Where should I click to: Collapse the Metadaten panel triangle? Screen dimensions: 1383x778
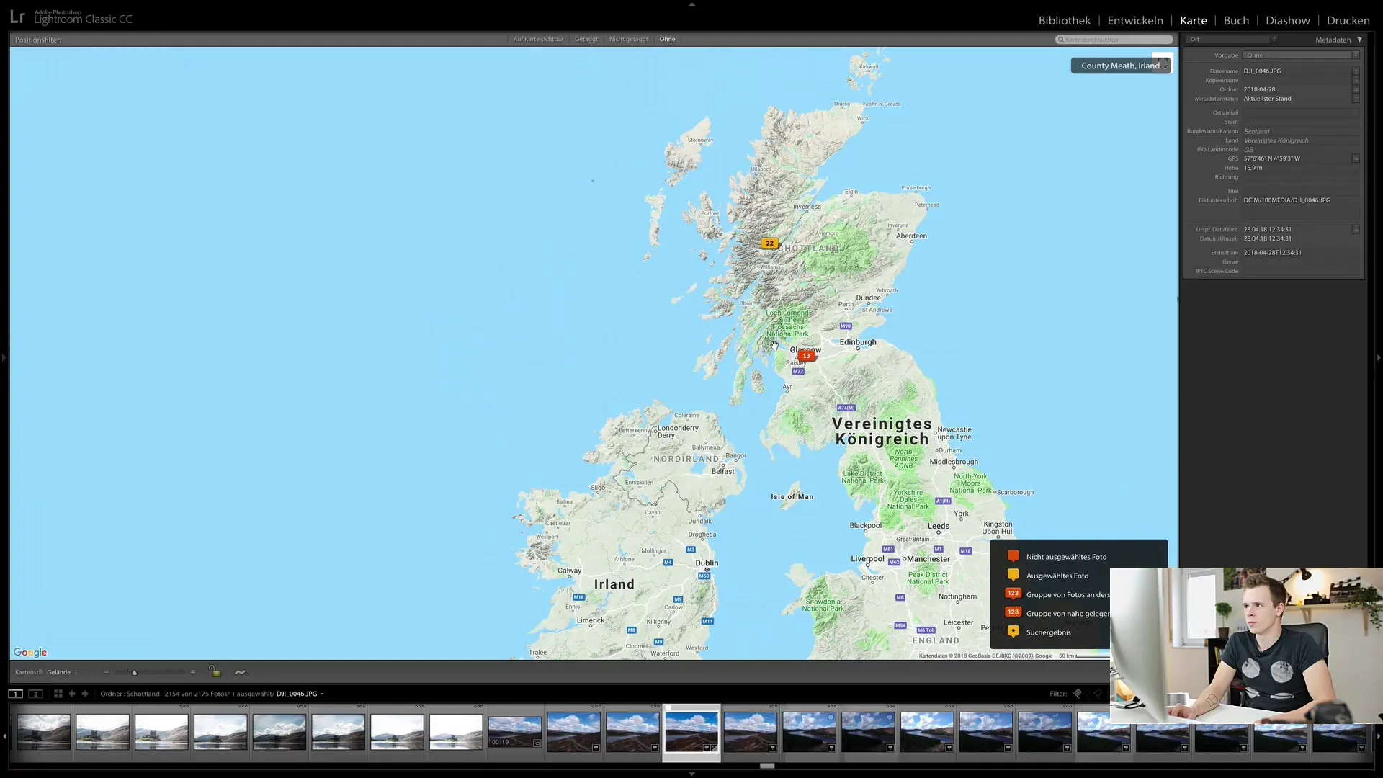coord(1360,40)
